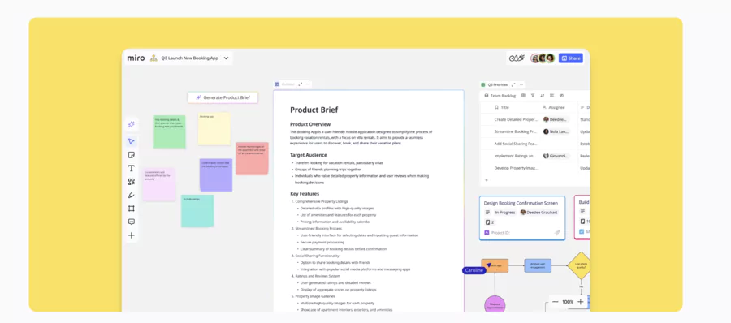Click the group-by icon in table toolbar
Viewport: 731px width, 323px height.
pos(552,96)
